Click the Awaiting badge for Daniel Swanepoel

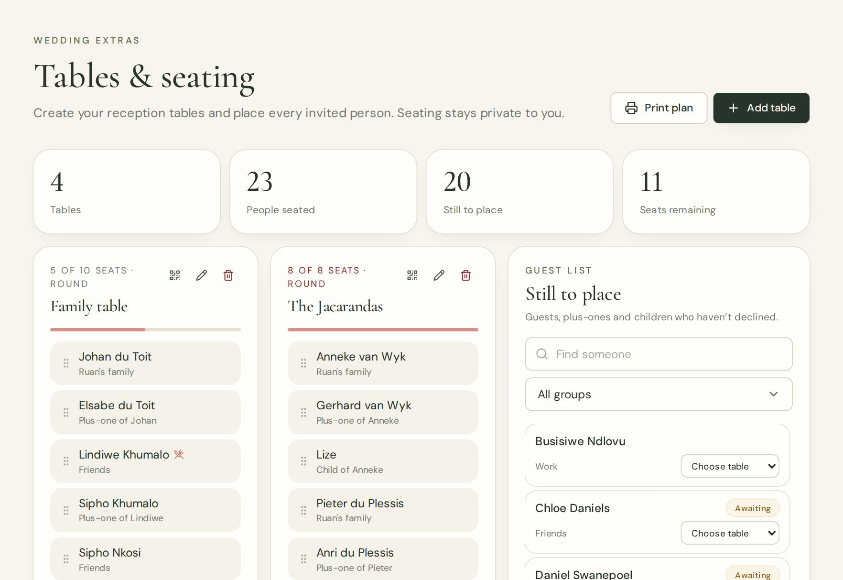[753, 574]
